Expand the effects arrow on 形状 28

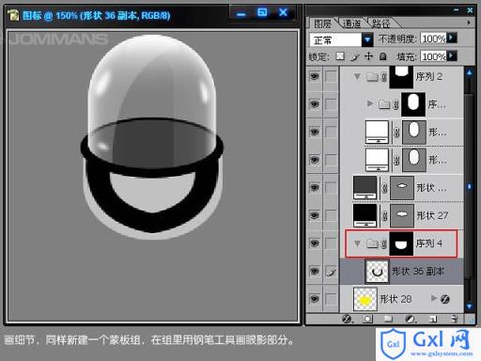coord(433,298)
